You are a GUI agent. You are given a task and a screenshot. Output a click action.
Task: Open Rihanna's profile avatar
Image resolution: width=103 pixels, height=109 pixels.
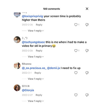pyautogui.click(x=17, y=66)
